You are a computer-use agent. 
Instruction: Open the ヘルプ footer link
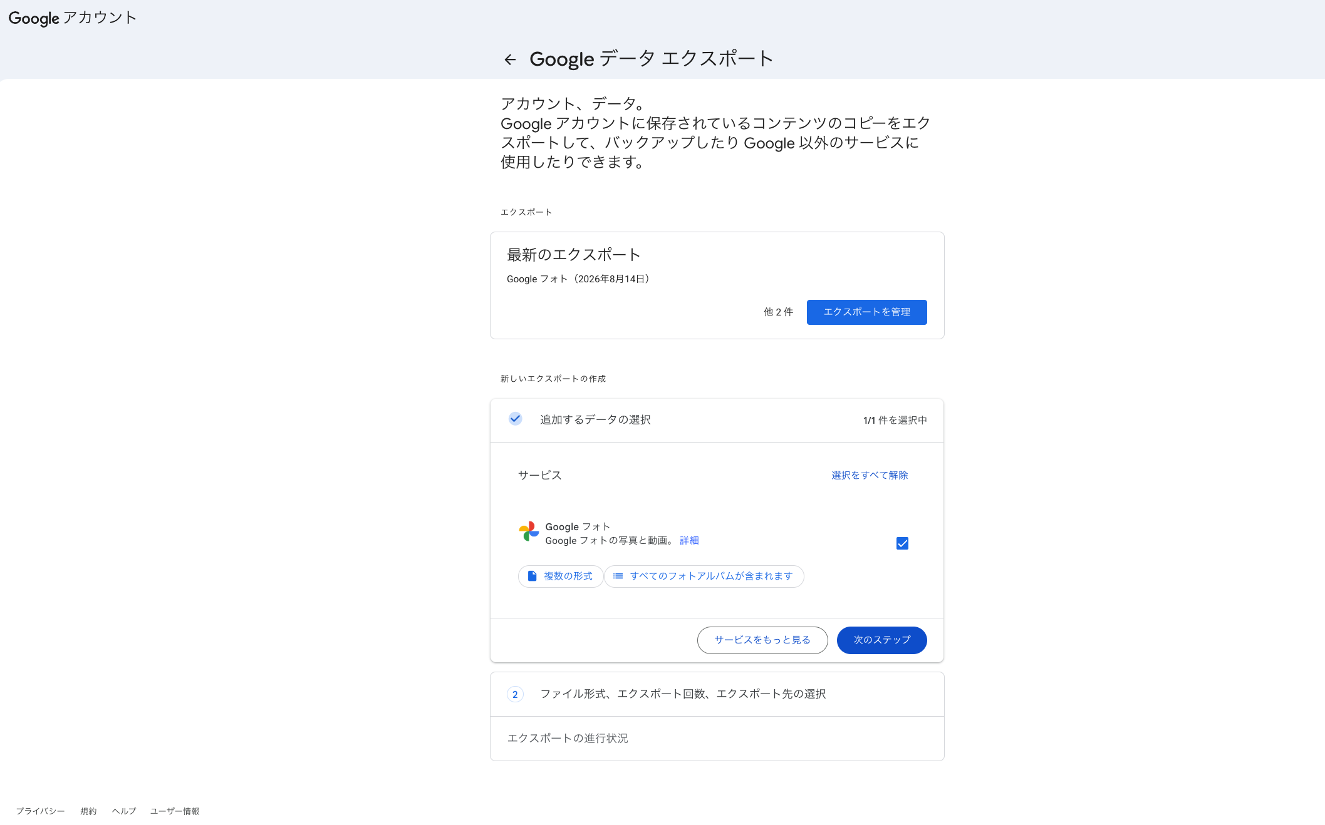124,811
